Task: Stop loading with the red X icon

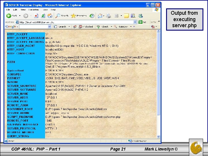Action: pos(36,16)
